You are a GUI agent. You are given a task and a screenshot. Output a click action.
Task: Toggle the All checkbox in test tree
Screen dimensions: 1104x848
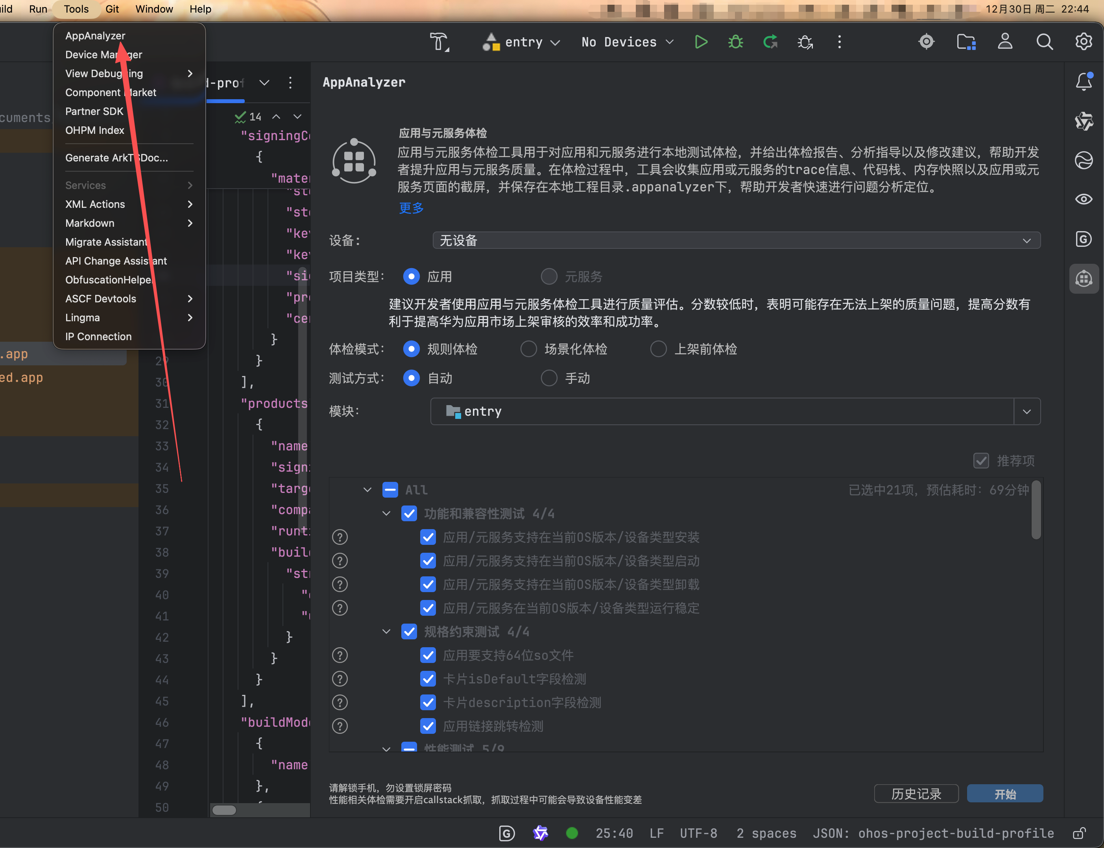(x=390, y=490)
